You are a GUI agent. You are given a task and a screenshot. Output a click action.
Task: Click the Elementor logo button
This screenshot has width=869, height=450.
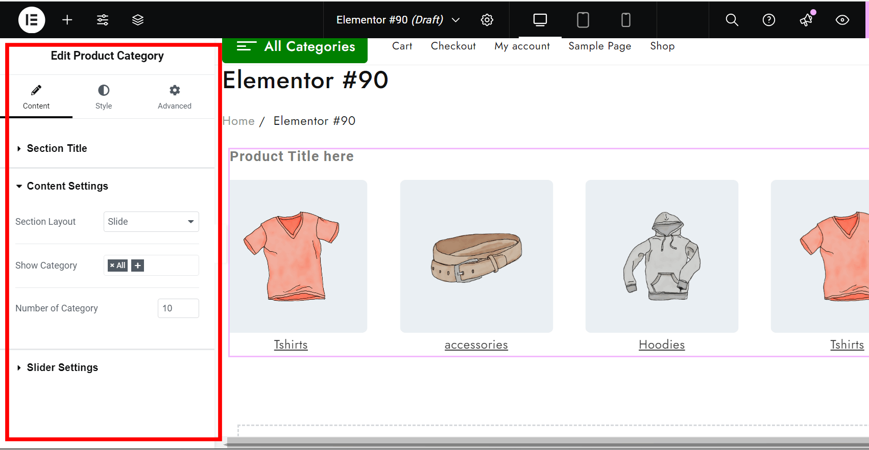(32, 20)
